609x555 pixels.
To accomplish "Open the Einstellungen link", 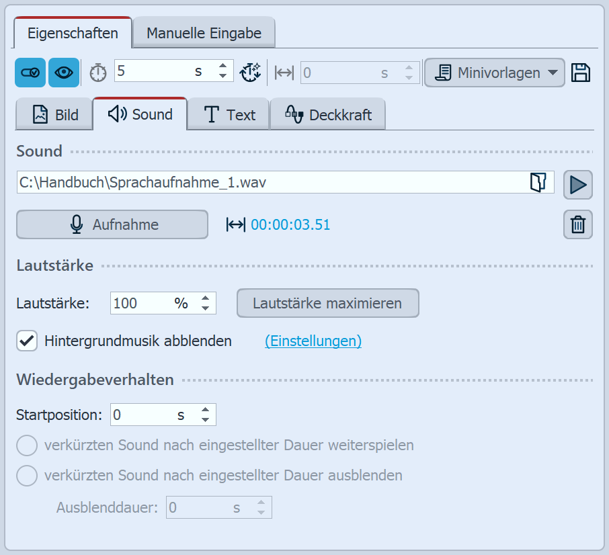I will (313, 341).
